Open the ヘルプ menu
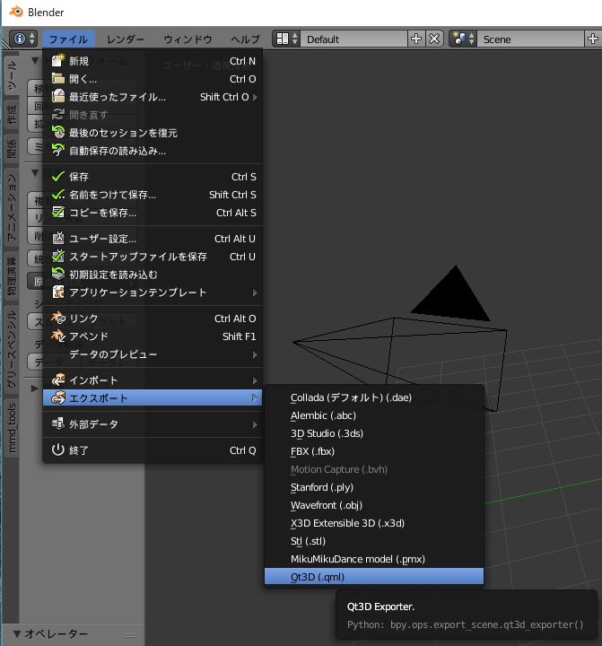This screenshot has height=646, width=602. pyautogui.click(x=245, y=39)
